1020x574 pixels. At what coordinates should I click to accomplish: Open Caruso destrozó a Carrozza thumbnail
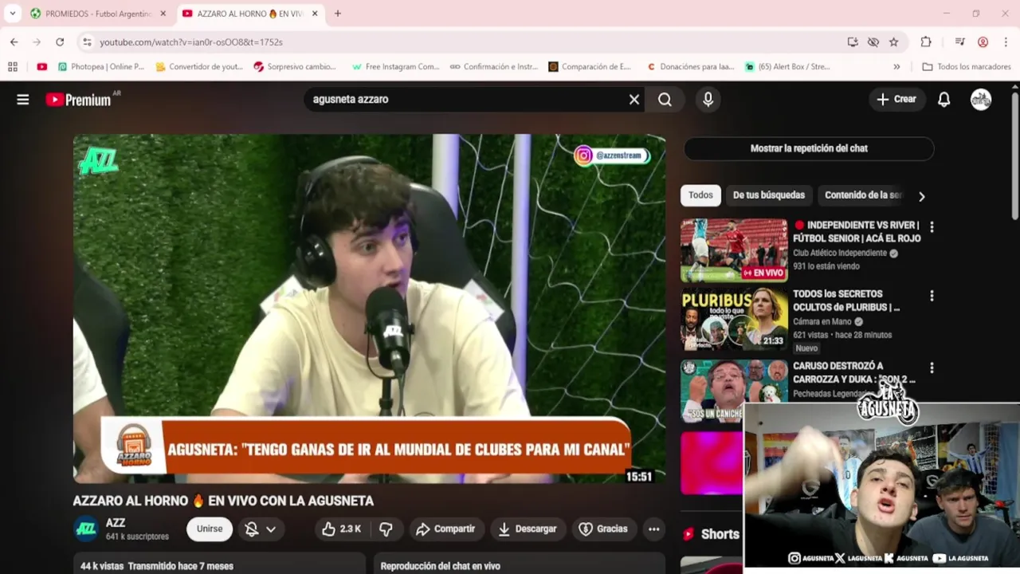point(734,391)
